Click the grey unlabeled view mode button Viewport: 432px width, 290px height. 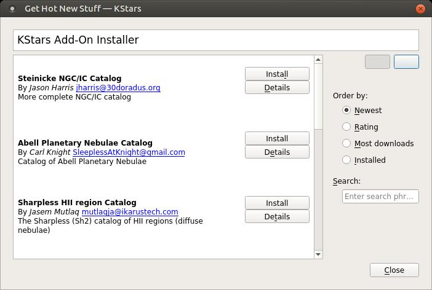tap(377, 61)
